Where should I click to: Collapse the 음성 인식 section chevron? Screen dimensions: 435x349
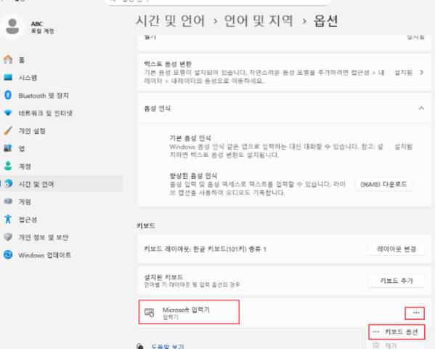[x=421, y=108]
